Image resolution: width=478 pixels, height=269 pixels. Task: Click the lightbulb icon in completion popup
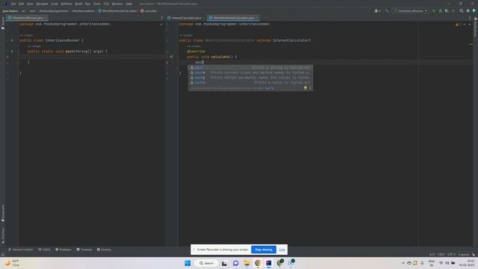click(x=305, y=88)
